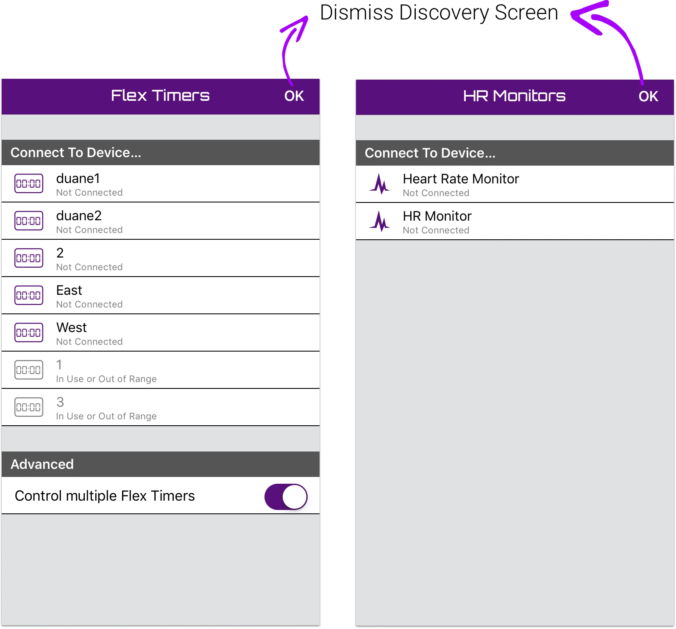
Task: Connect to the duane1 flex timer
Action: click(x=78, y=179)
